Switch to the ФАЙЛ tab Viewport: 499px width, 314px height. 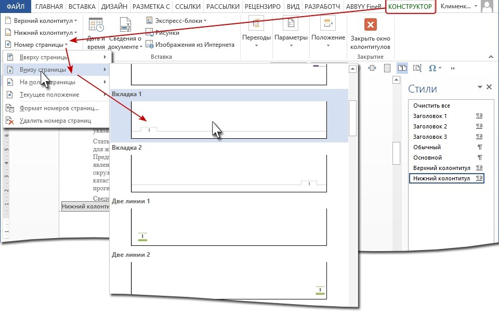15,6
